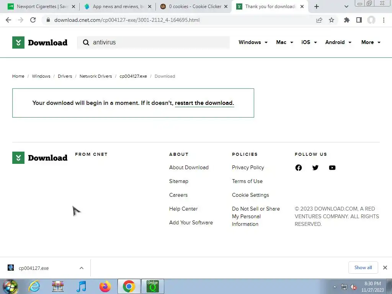Open the Careers link
Viewport: 392px width, 294px height.
(x=178, y=195)
